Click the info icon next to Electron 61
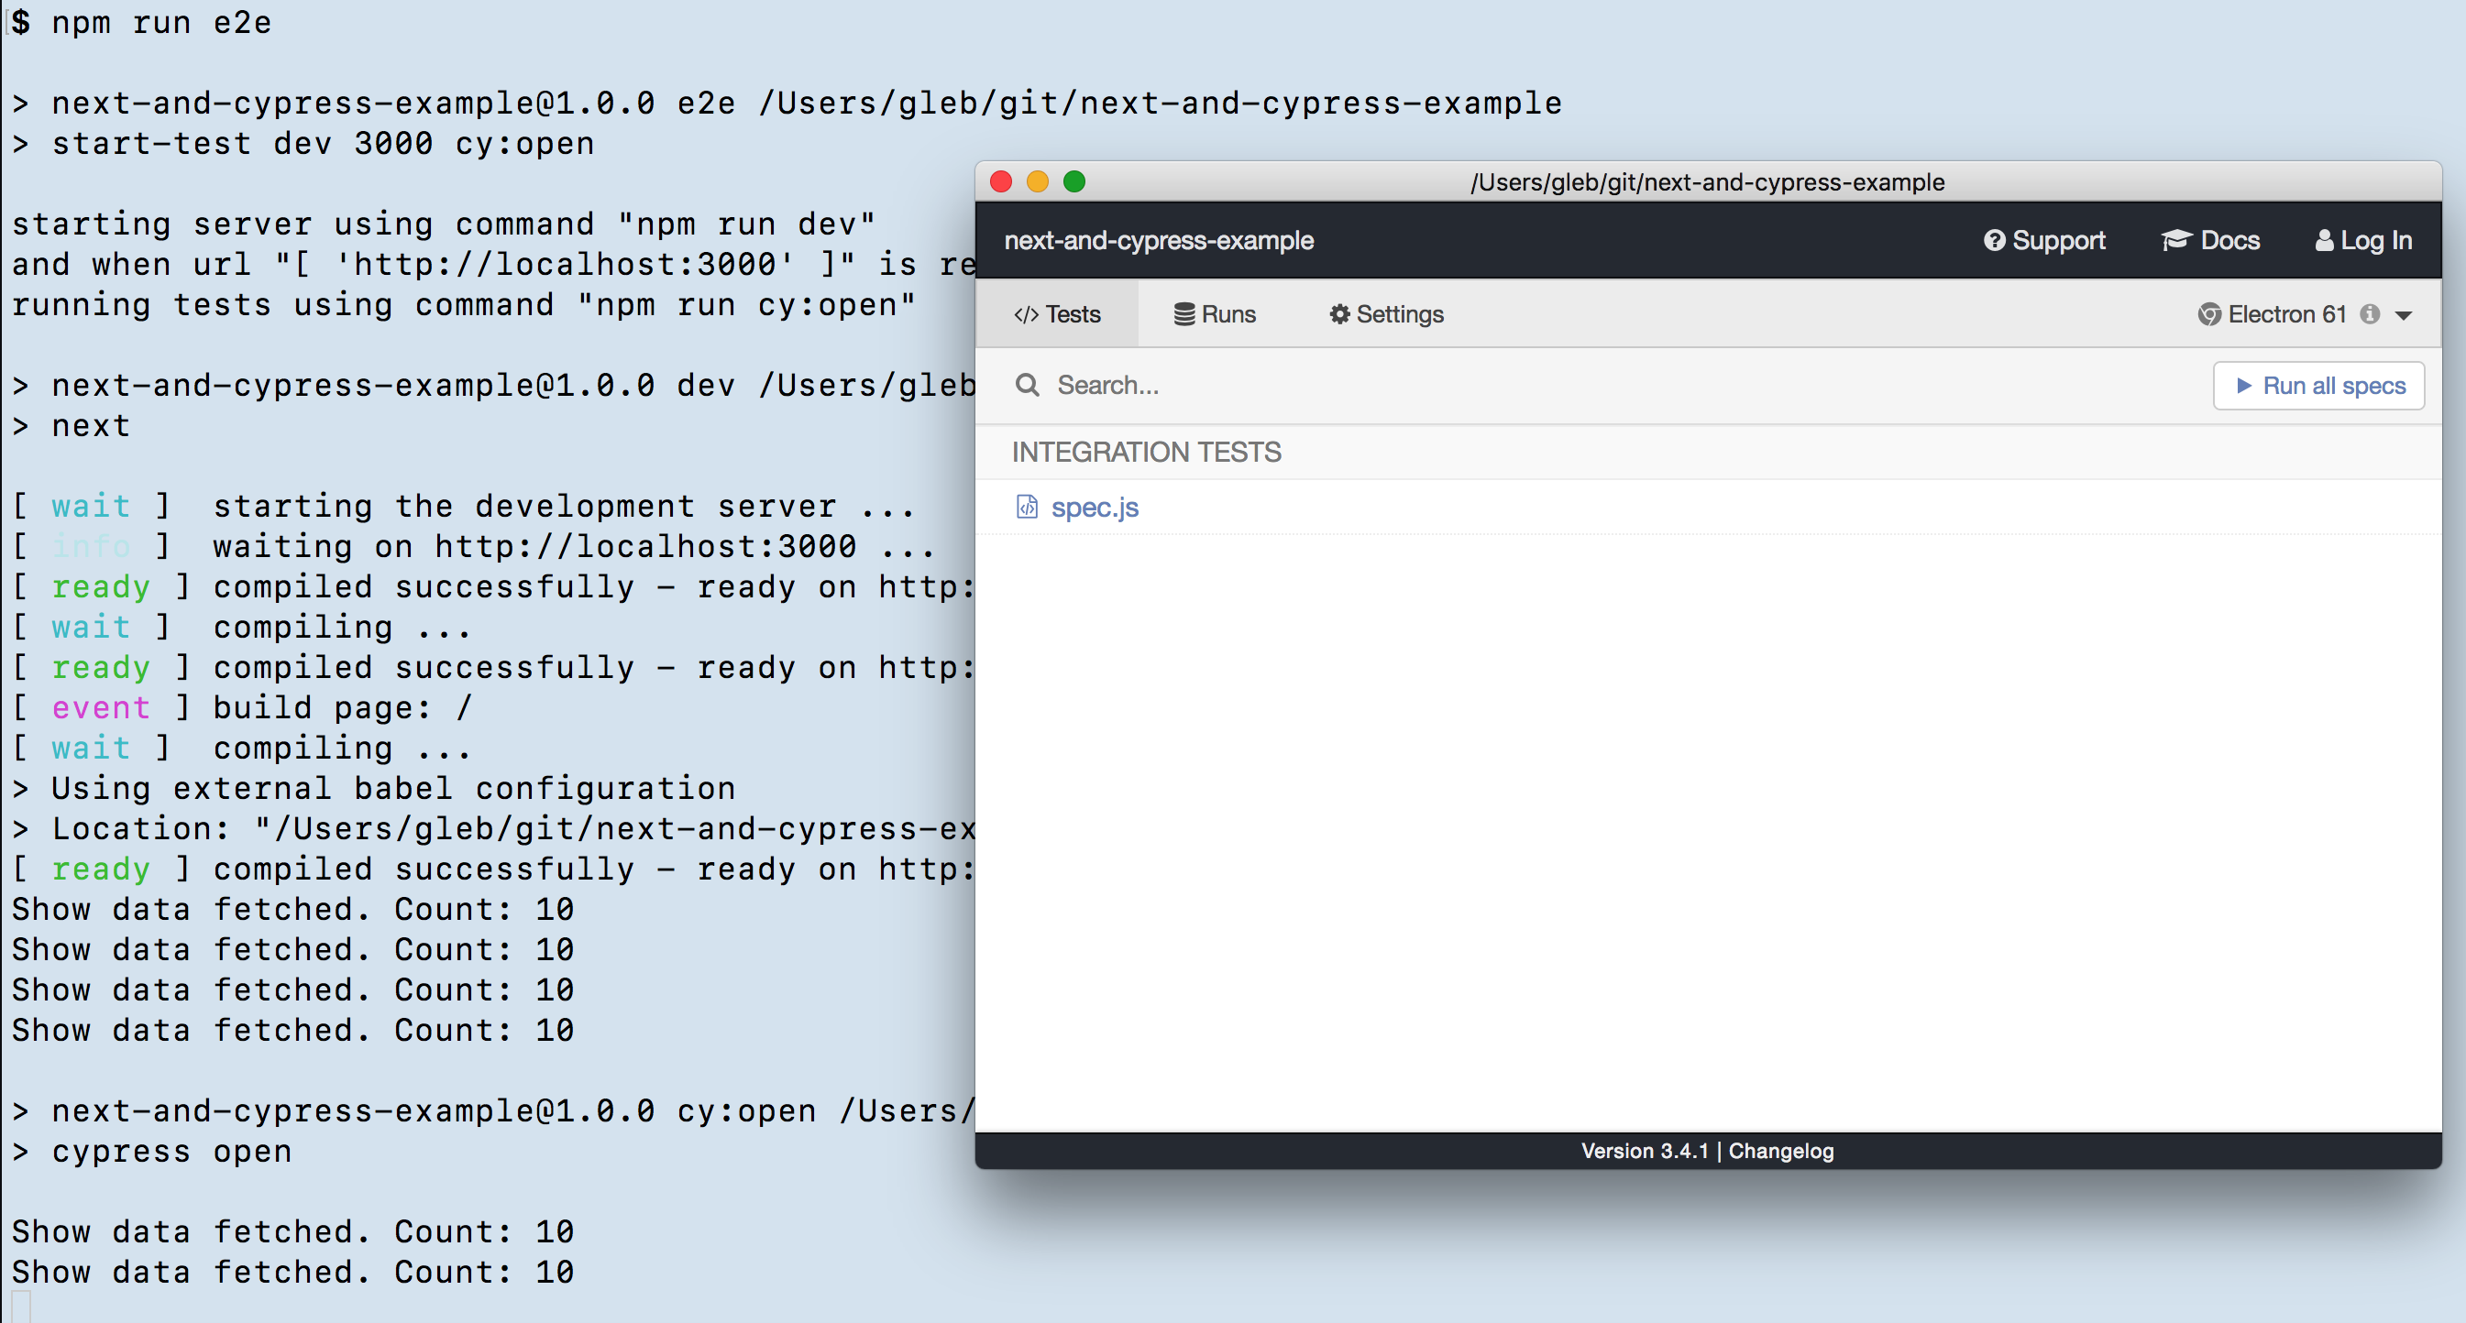The width and height of the screenshot is (2466, 1323). point(2370,315)
